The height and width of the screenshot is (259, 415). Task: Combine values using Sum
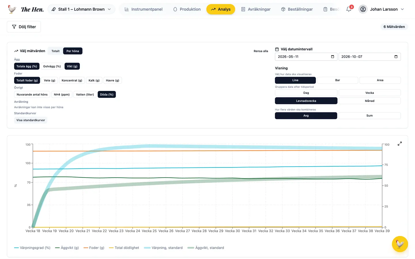click(369, 115)
